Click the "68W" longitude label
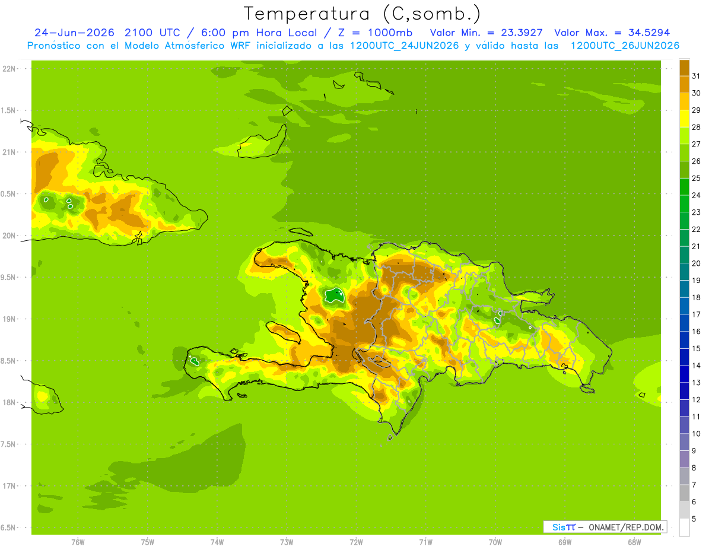Screen dimensions: 712x550 tap(634, 542)
